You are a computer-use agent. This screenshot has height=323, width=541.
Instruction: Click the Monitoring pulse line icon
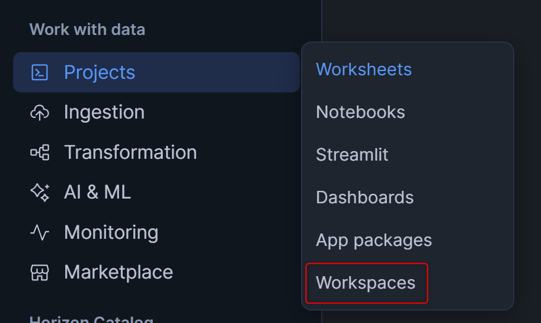(40, 232)
